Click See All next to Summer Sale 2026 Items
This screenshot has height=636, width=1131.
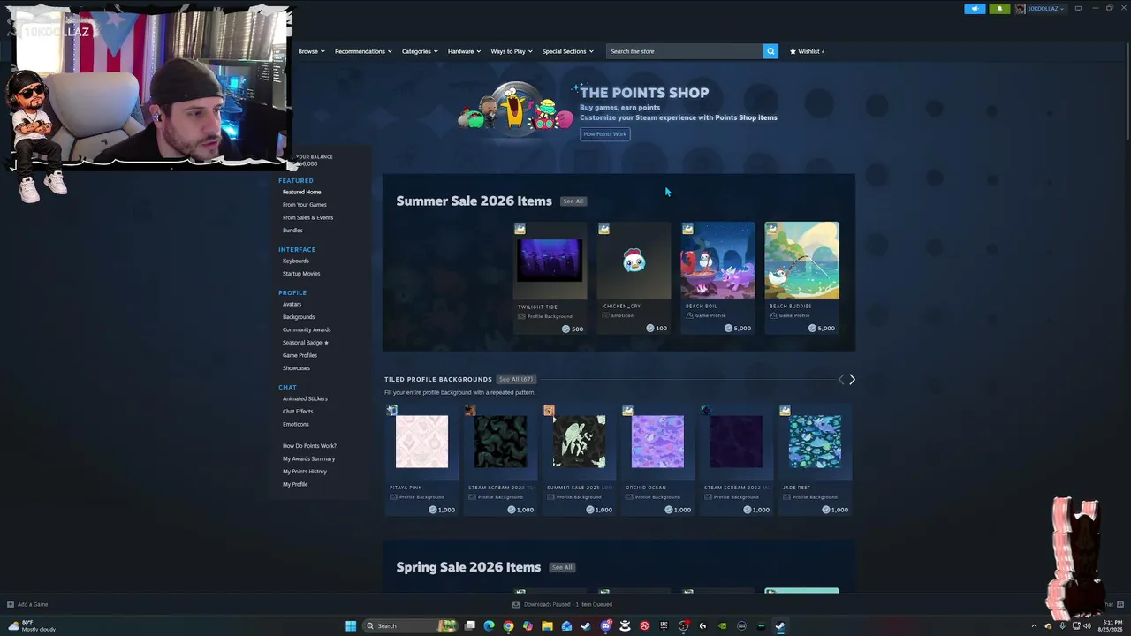tap(573, 201)
